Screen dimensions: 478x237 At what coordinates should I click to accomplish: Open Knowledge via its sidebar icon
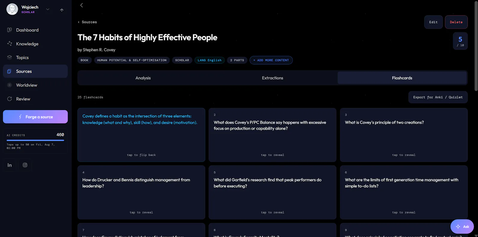click(10, 44)
